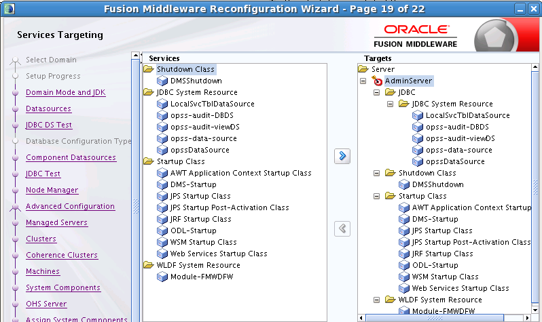542x322 pixels.
Task: Collapse the JDBC System Resource target node
Action: click(391, 104)
